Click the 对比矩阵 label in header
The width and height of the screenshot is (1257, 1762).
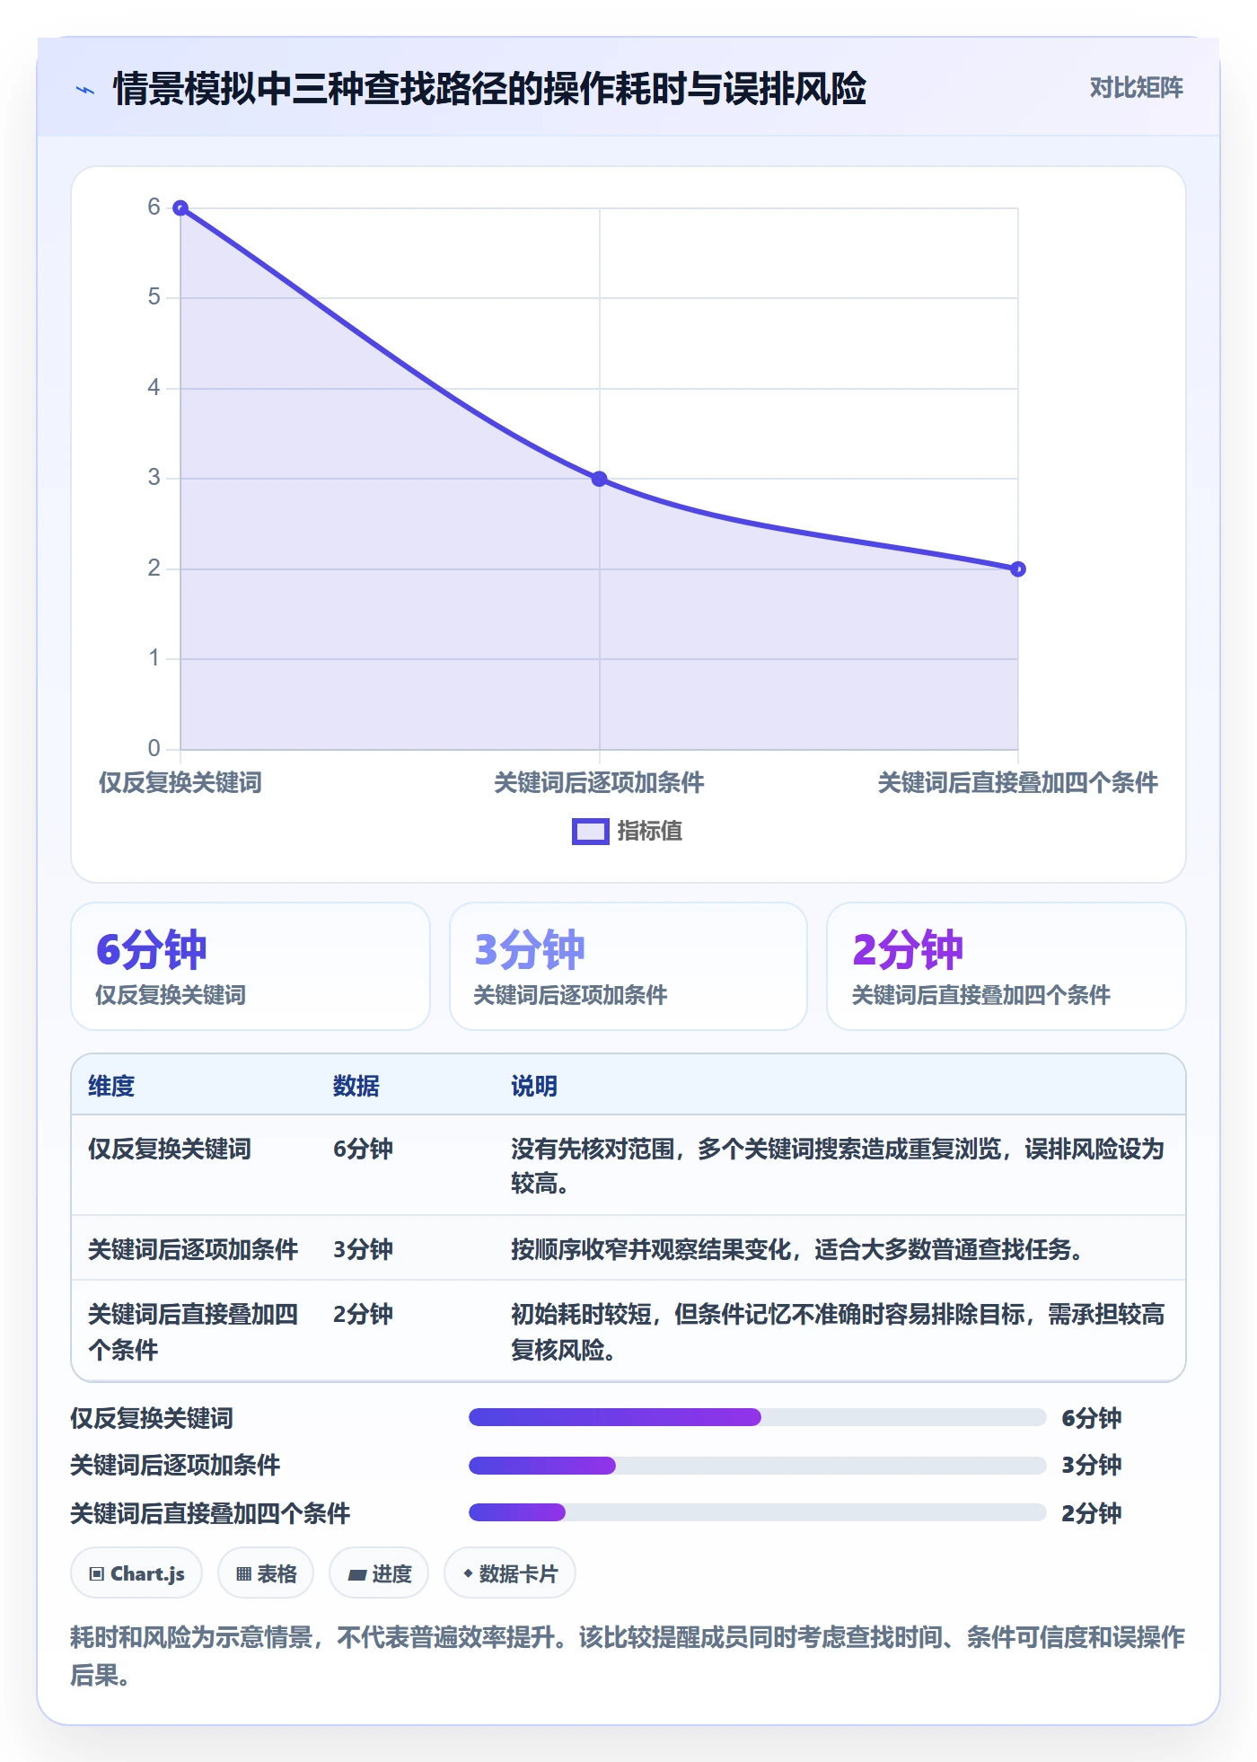pyautogui.click(x=1136, y=88)
